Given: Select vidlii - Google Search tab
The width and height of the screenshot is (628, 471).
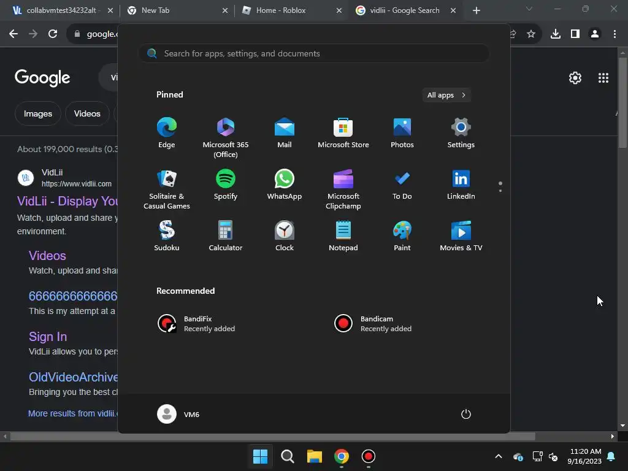Looking at the screenshot, I should click(405, 10).
